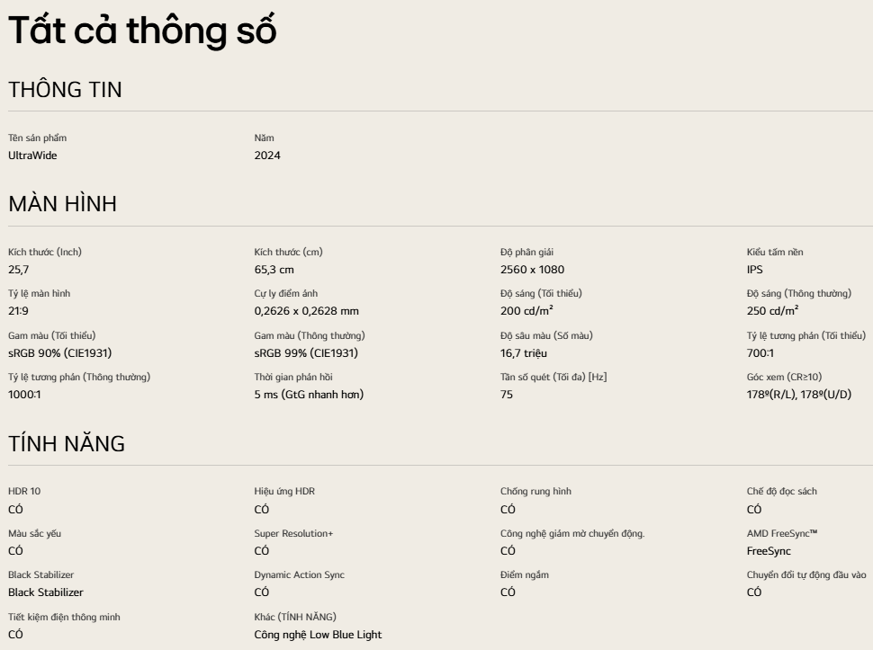Click the year value 2024

[267, 156]
